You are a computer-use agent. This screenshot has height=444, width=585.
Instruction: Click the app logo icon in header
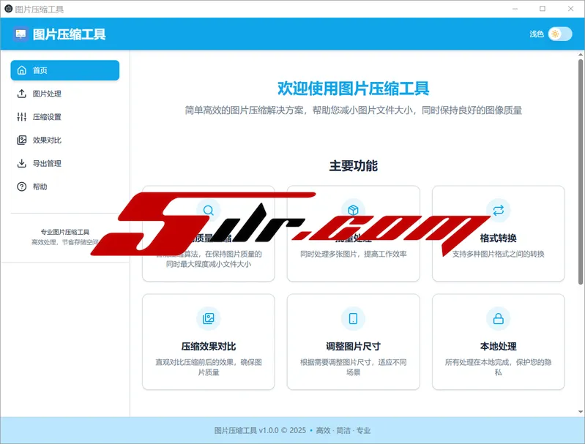click(x=21, y=34)
